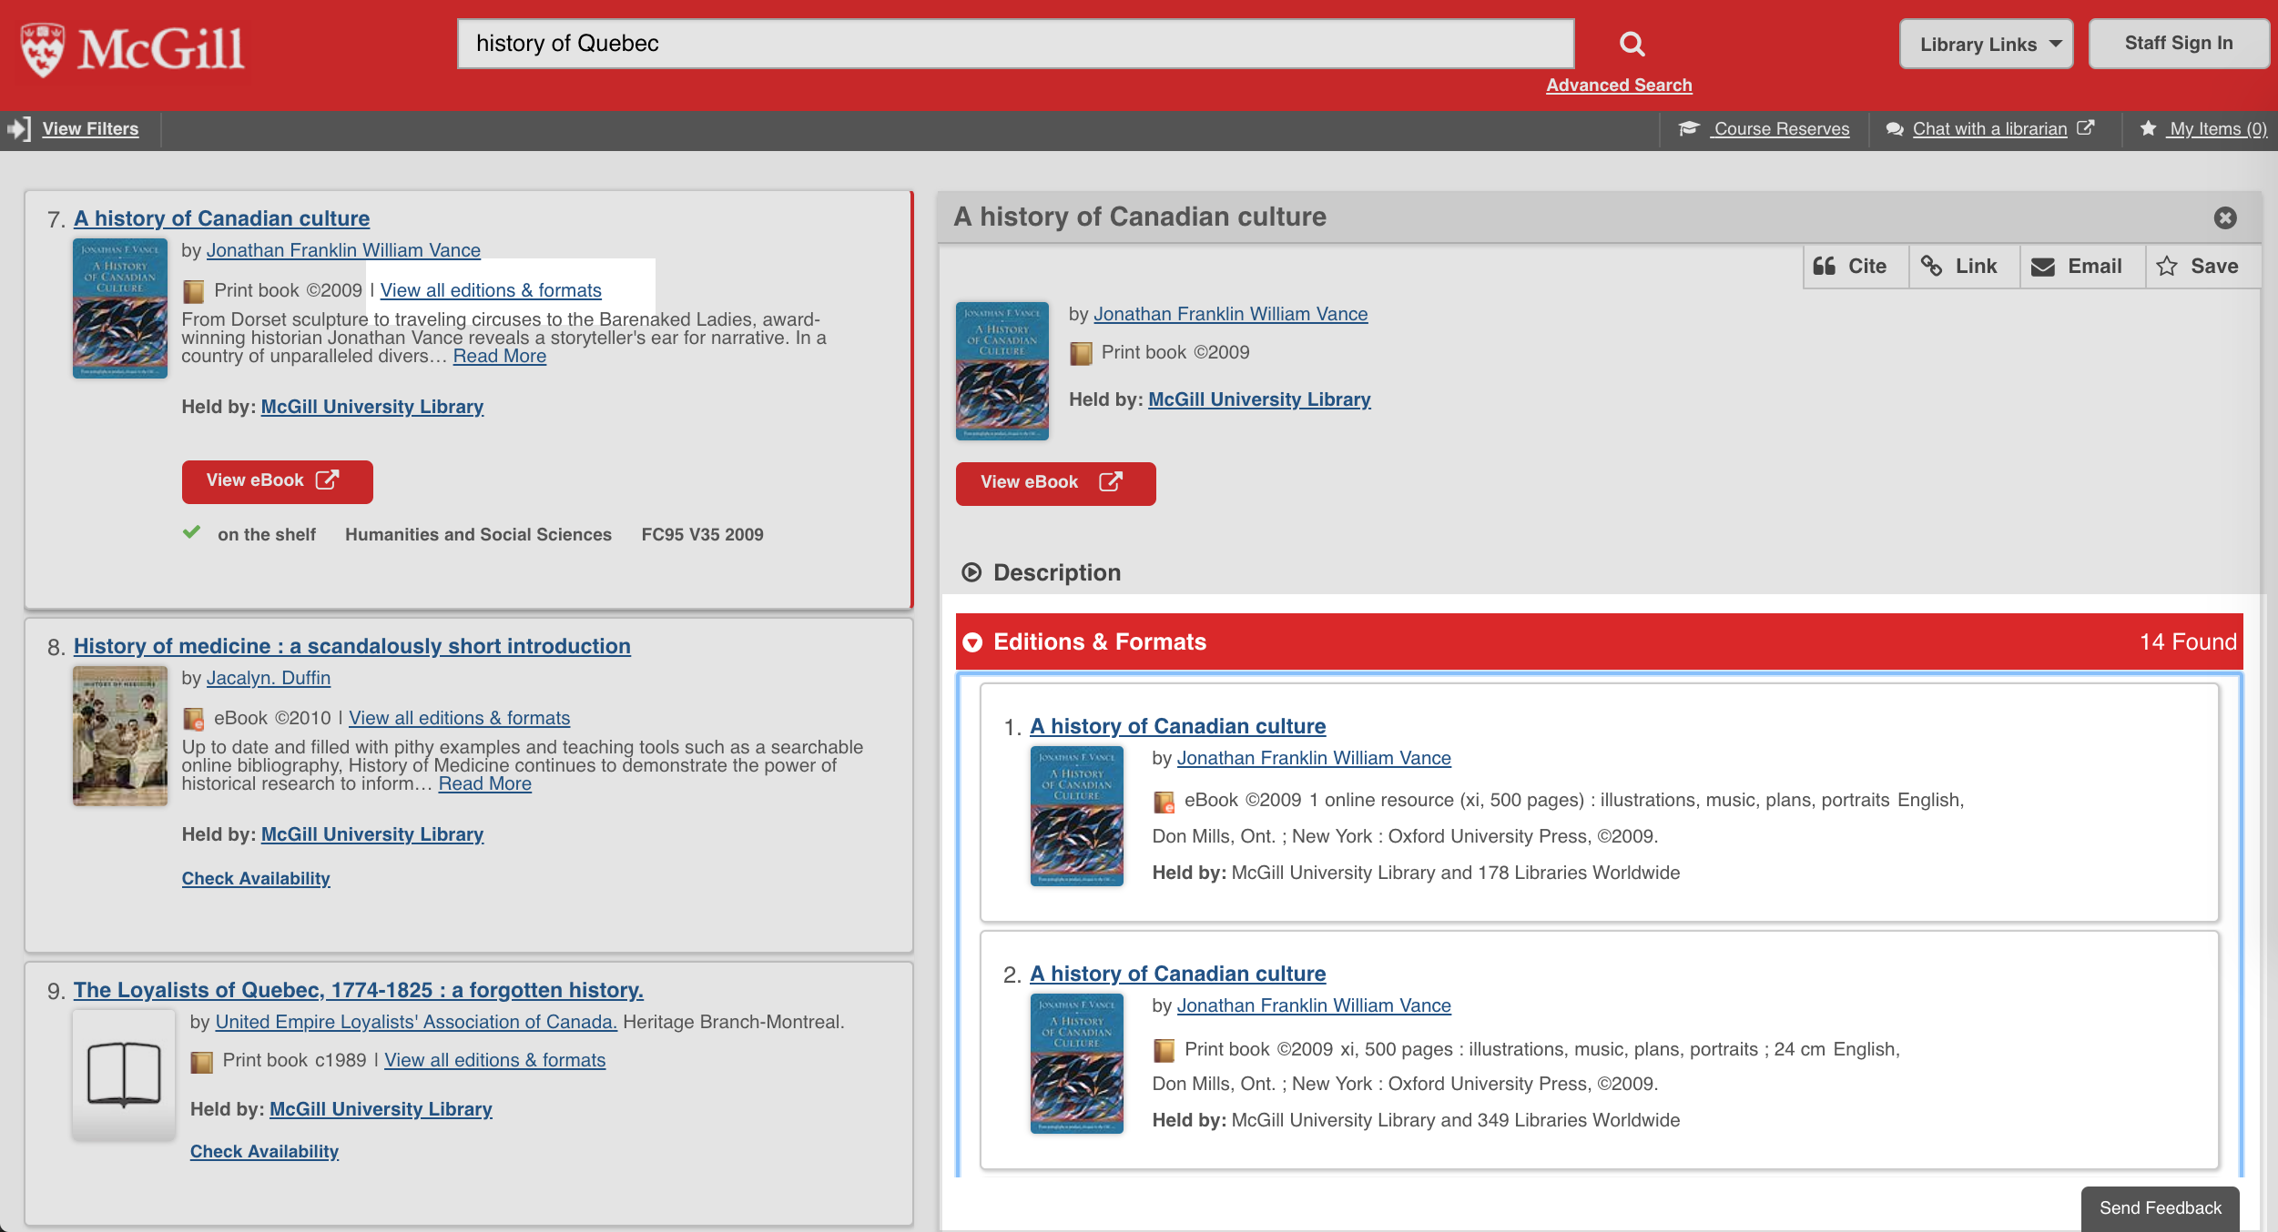Click the Staff Sign In button
Screen dimensions: 2278x1232
pos(2178,43)
